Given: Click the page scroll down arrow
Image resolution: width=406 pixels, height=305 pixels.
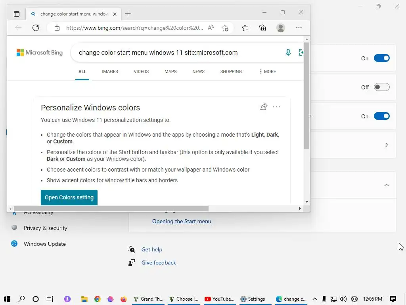Looking at the screenshot, I should (306, 202).
